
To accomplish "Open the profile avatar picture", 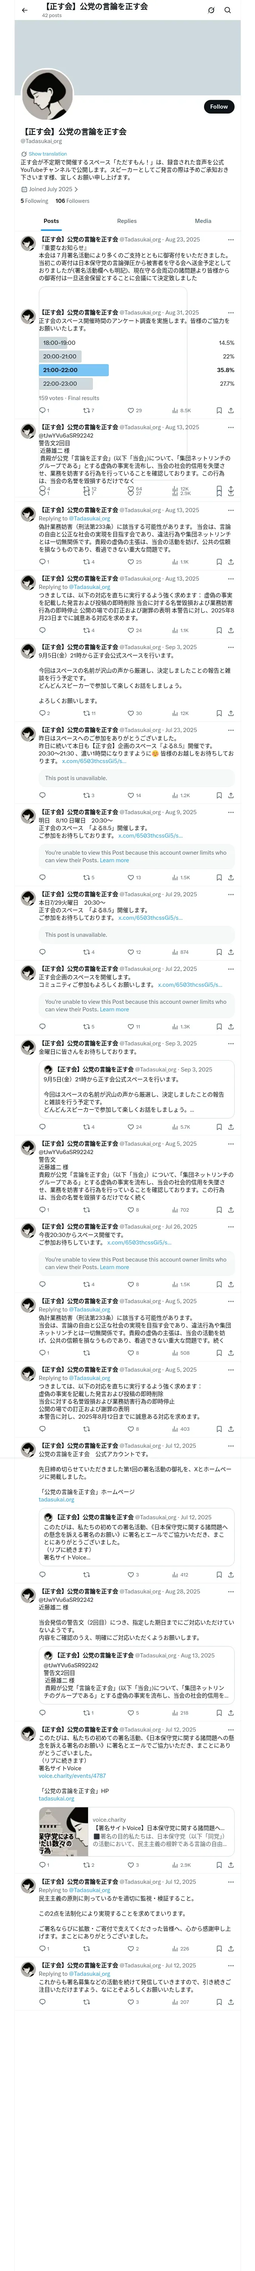I will click(48, 95).
